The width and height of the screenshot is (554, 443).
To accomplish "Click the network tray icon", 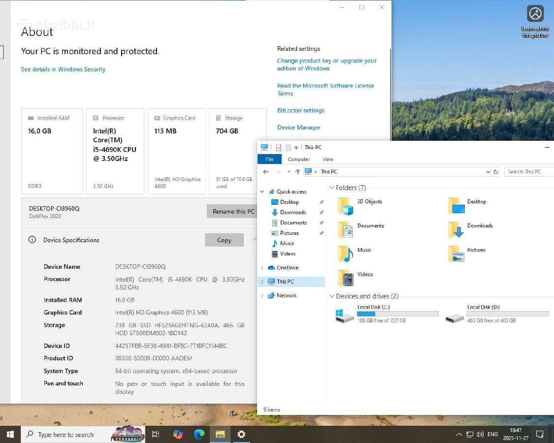I will tap(470, 435).
